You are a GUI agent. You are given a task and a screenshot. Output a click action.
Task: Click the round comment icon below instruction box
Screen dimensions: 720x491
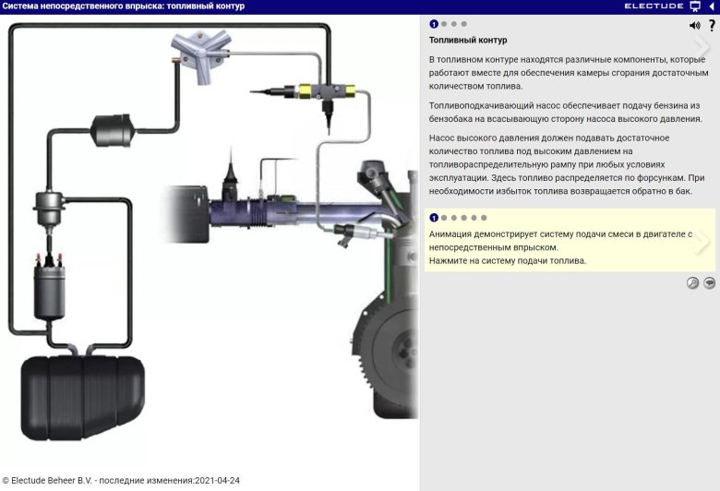[709, 283]
